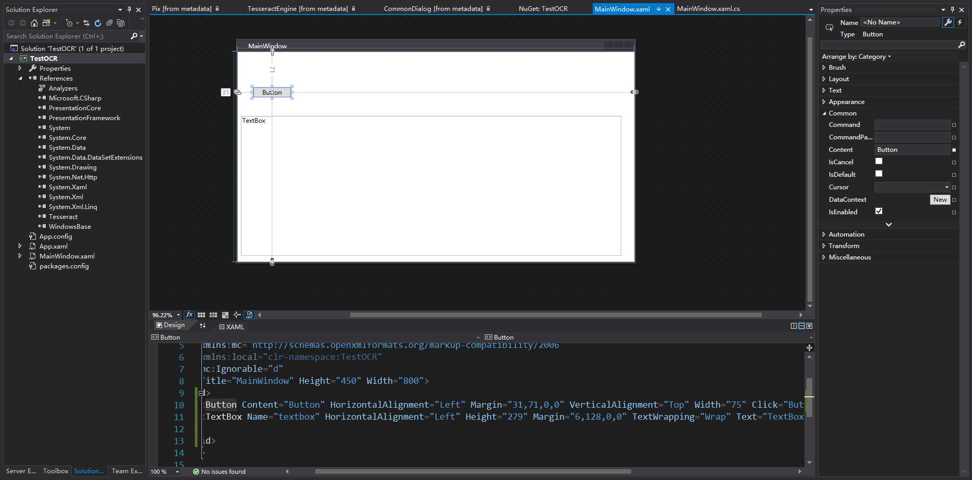Show snap grid icon in designer toolbar
Viewport: 972px width, 480px height.
click(201, 315)
